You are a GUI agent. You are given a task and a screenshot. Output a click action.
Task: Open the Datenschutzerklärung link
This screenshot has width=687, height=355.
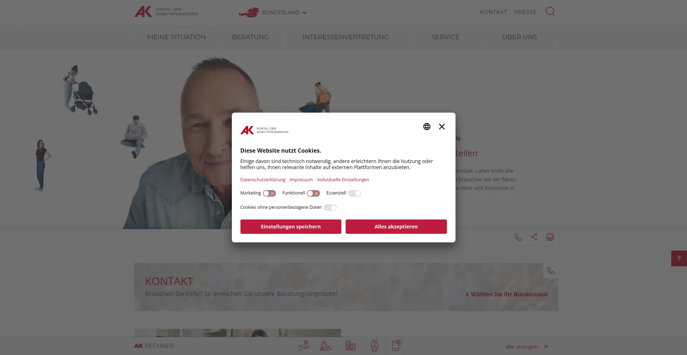tap(263, 180)
